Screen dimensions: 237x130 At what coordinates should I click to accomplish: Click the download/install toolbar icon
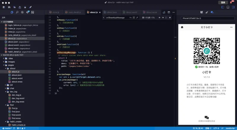(20, 7)
